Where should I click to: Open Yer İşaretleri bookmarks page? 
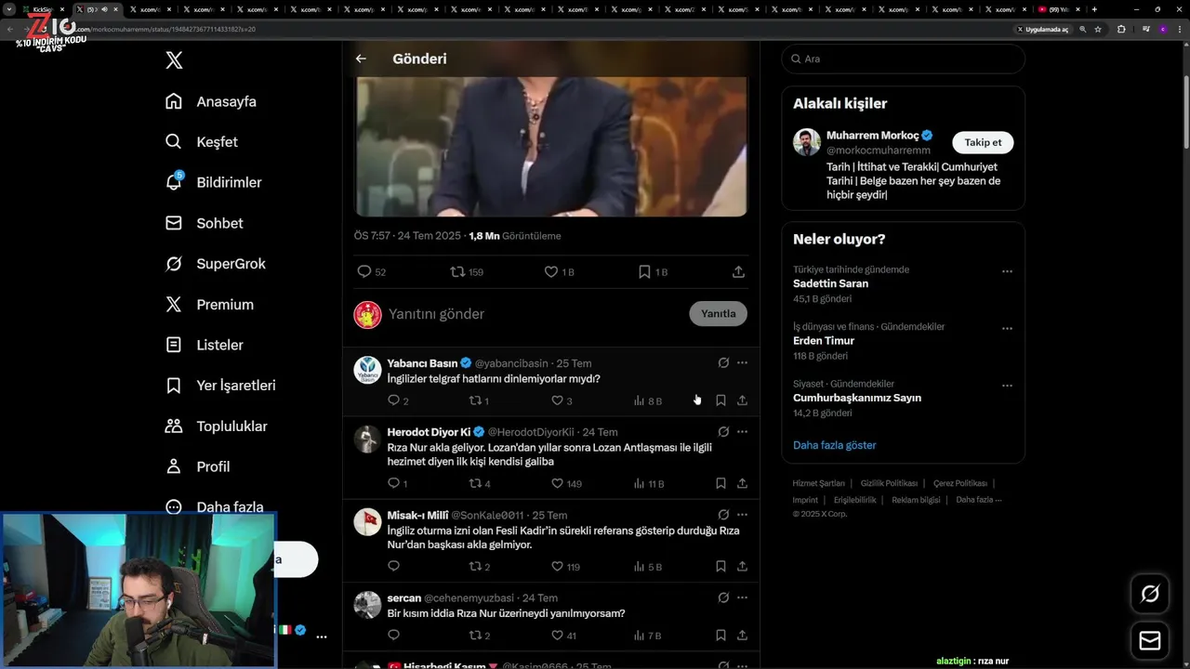coord(219,386)
